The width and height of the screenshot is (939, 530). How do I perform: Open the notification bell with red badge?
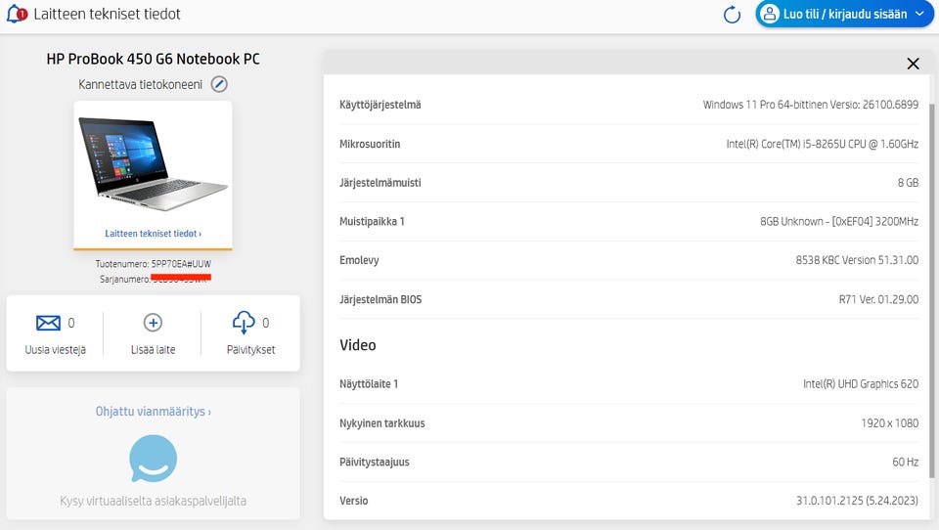(16, 15)
